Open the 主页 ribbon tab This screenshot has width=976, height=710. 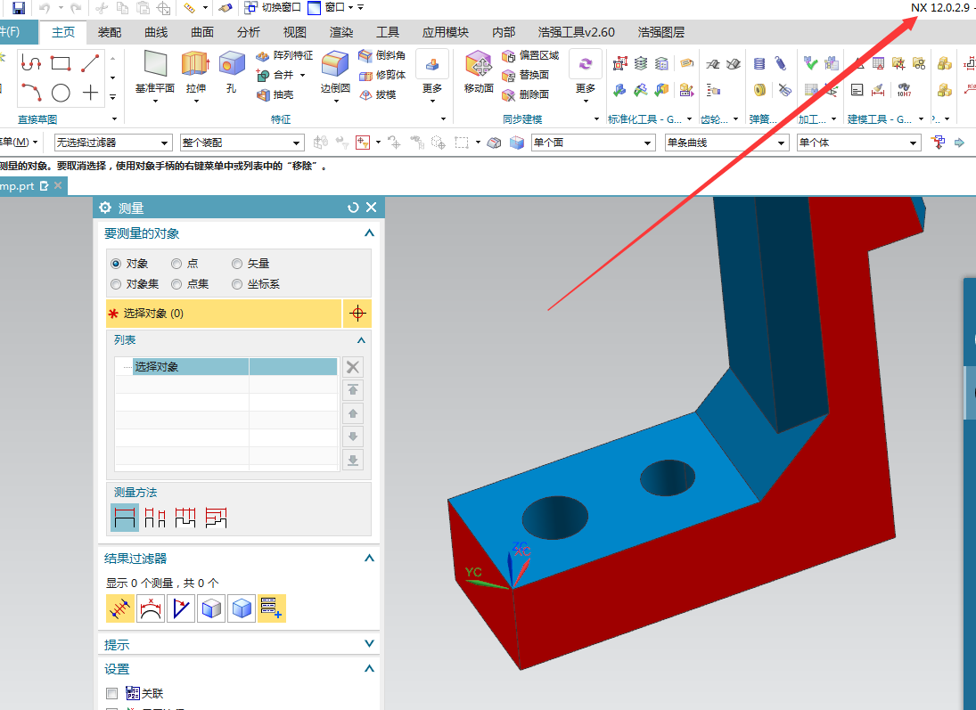point(63,32)
